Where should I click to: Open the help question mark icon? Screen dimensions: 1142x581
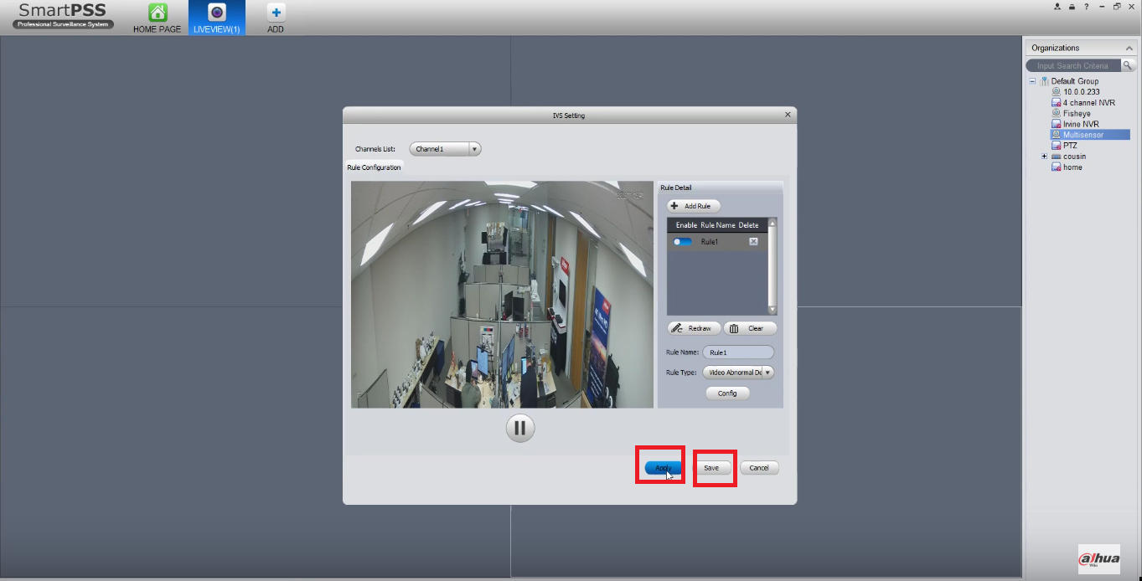point(1087,7)
